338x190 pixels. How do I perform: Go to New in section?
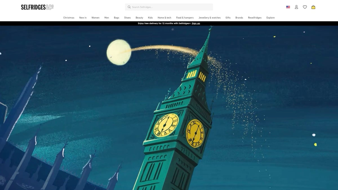tap(83, 18)
